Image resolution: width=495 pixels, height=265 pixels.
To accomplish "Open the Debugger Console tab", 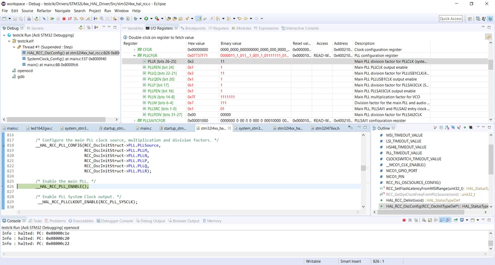I will (x=115, y=221).
